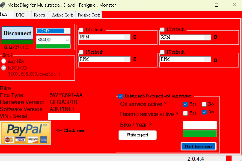The image size is (242, 161).
Task: Click the VIN / Serial white field
Action: pos(64,117)
